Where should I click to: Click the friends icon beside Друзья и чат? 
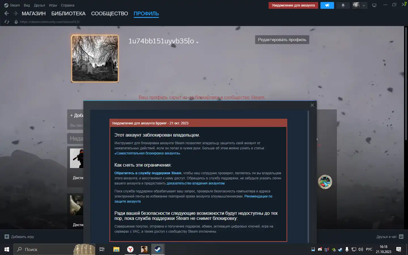[401, 237]
